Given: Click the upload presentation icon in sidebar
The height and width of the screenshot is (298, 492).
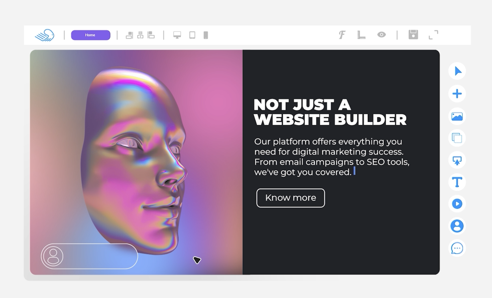Looking at the screenshot, I should click(457, 160).
